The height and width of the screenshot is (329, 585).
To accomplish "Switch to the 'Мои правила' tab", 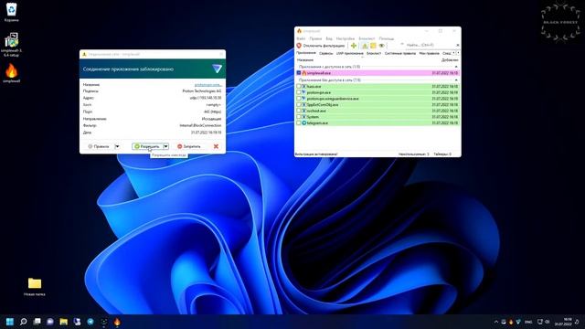I will [429, 53].
